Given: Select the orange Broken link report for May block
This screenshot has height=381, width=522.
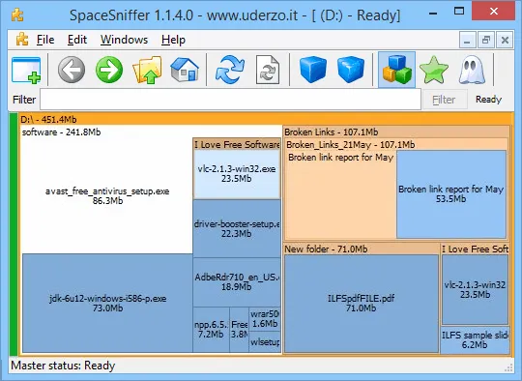Looking at the screenshot, I should pos(340,194).
